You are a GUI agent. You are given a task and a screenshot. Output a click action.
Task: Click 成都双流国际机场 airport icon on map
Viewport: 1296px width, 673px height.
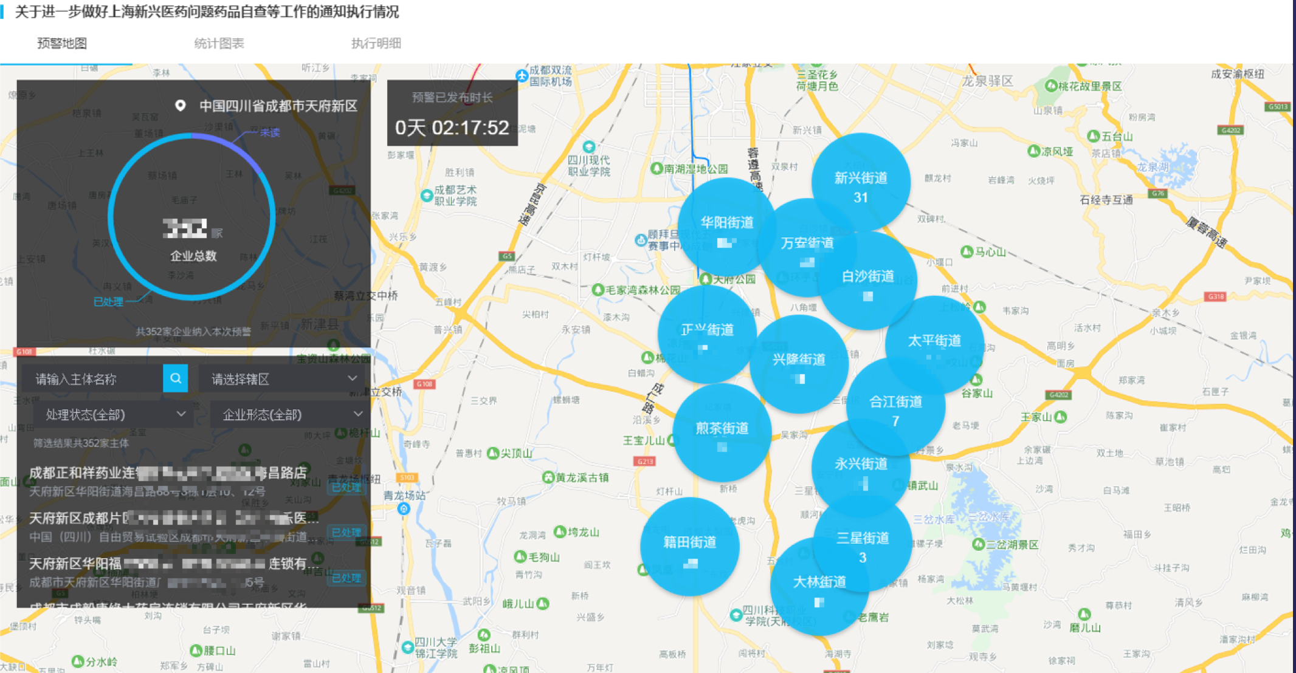(x=522, y=76)
